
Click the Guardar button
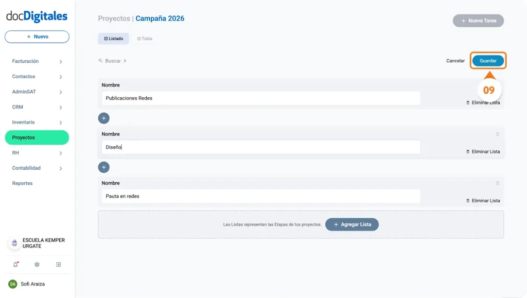(487, 60)
